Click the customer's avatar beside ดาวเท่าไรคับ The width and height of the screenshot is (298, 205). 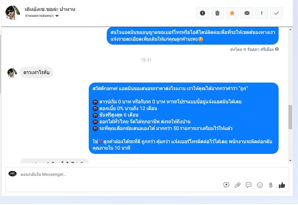coord(12,73)
